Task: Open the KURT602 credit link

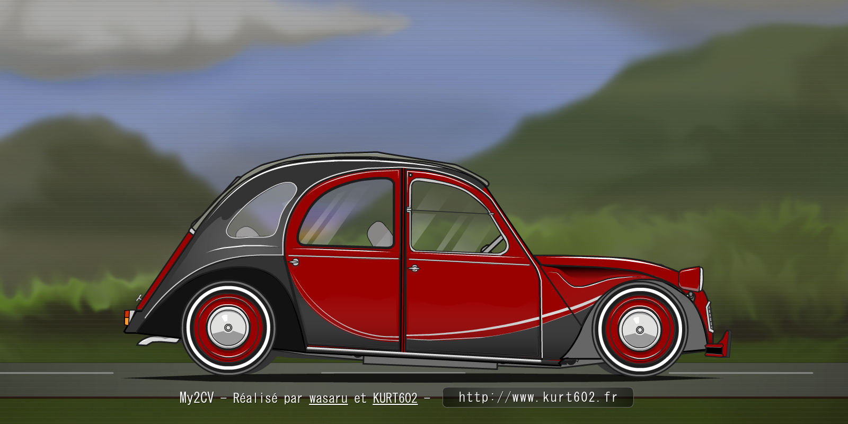Action: tap(395, 398)
